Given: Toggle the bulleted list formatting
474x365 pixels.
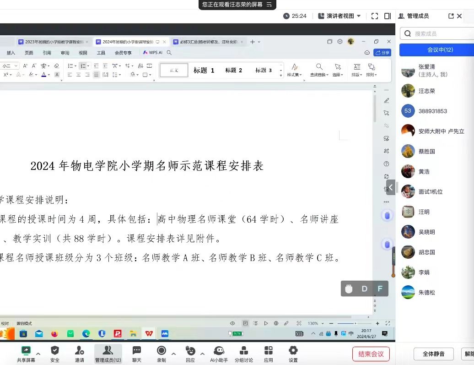Looking at the screenshot, I should (x=71, y=65).
